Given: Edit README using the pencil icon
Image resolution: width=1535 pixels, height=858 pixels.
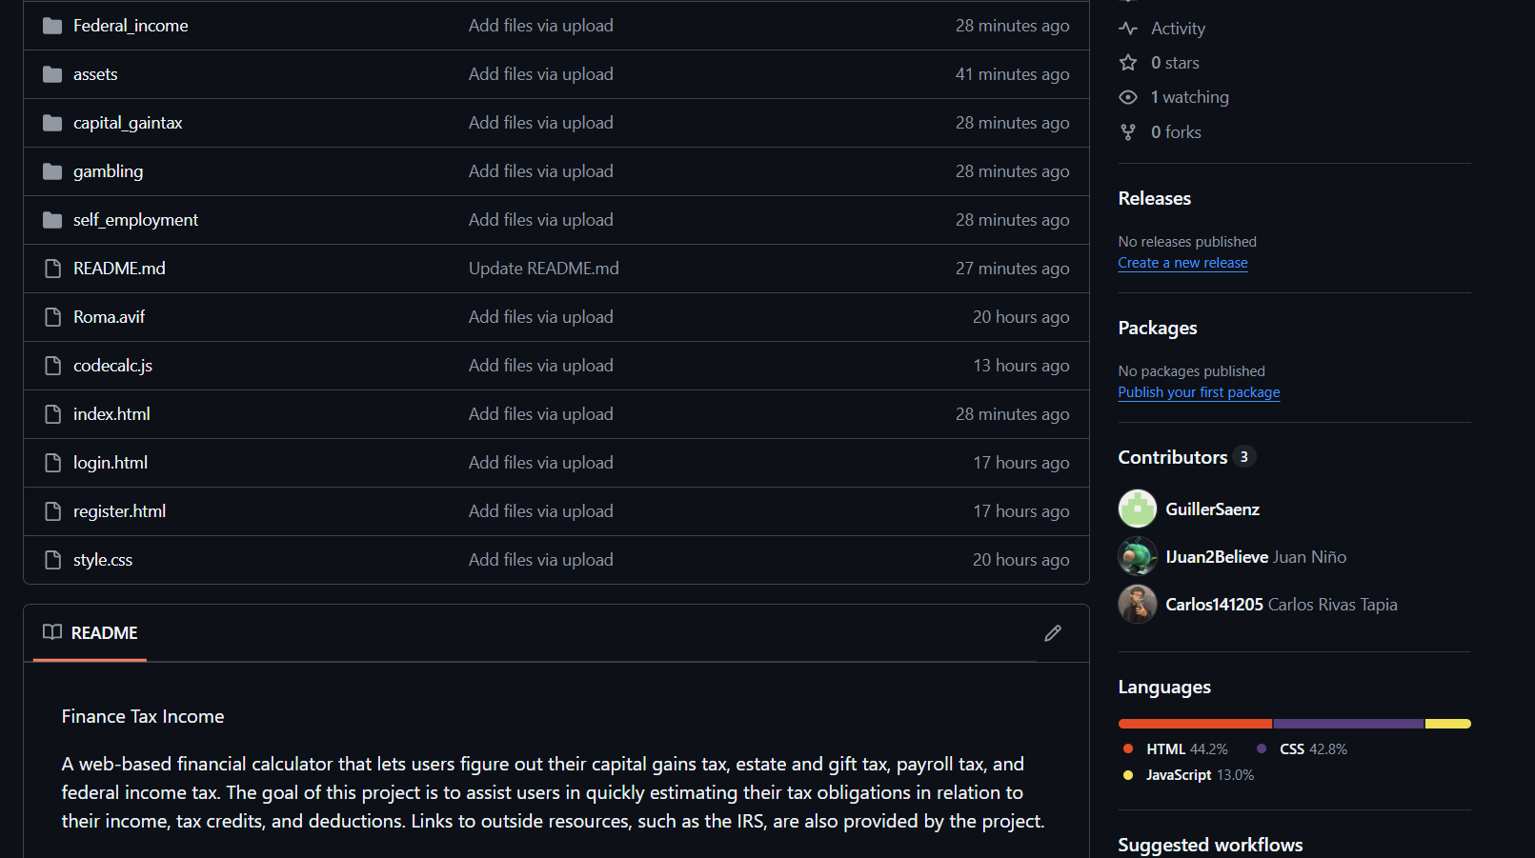Looking at the screenshot, I should pyautogui.click(x=1053, y=633).
